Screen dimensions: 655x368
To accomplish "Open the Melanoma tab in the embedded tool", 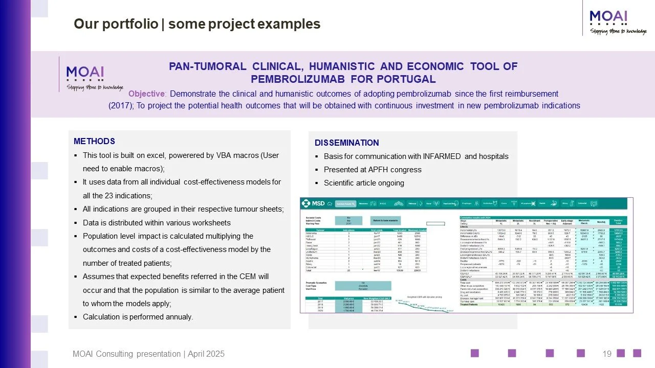I will pyautogui.click(x=367, y=203).
